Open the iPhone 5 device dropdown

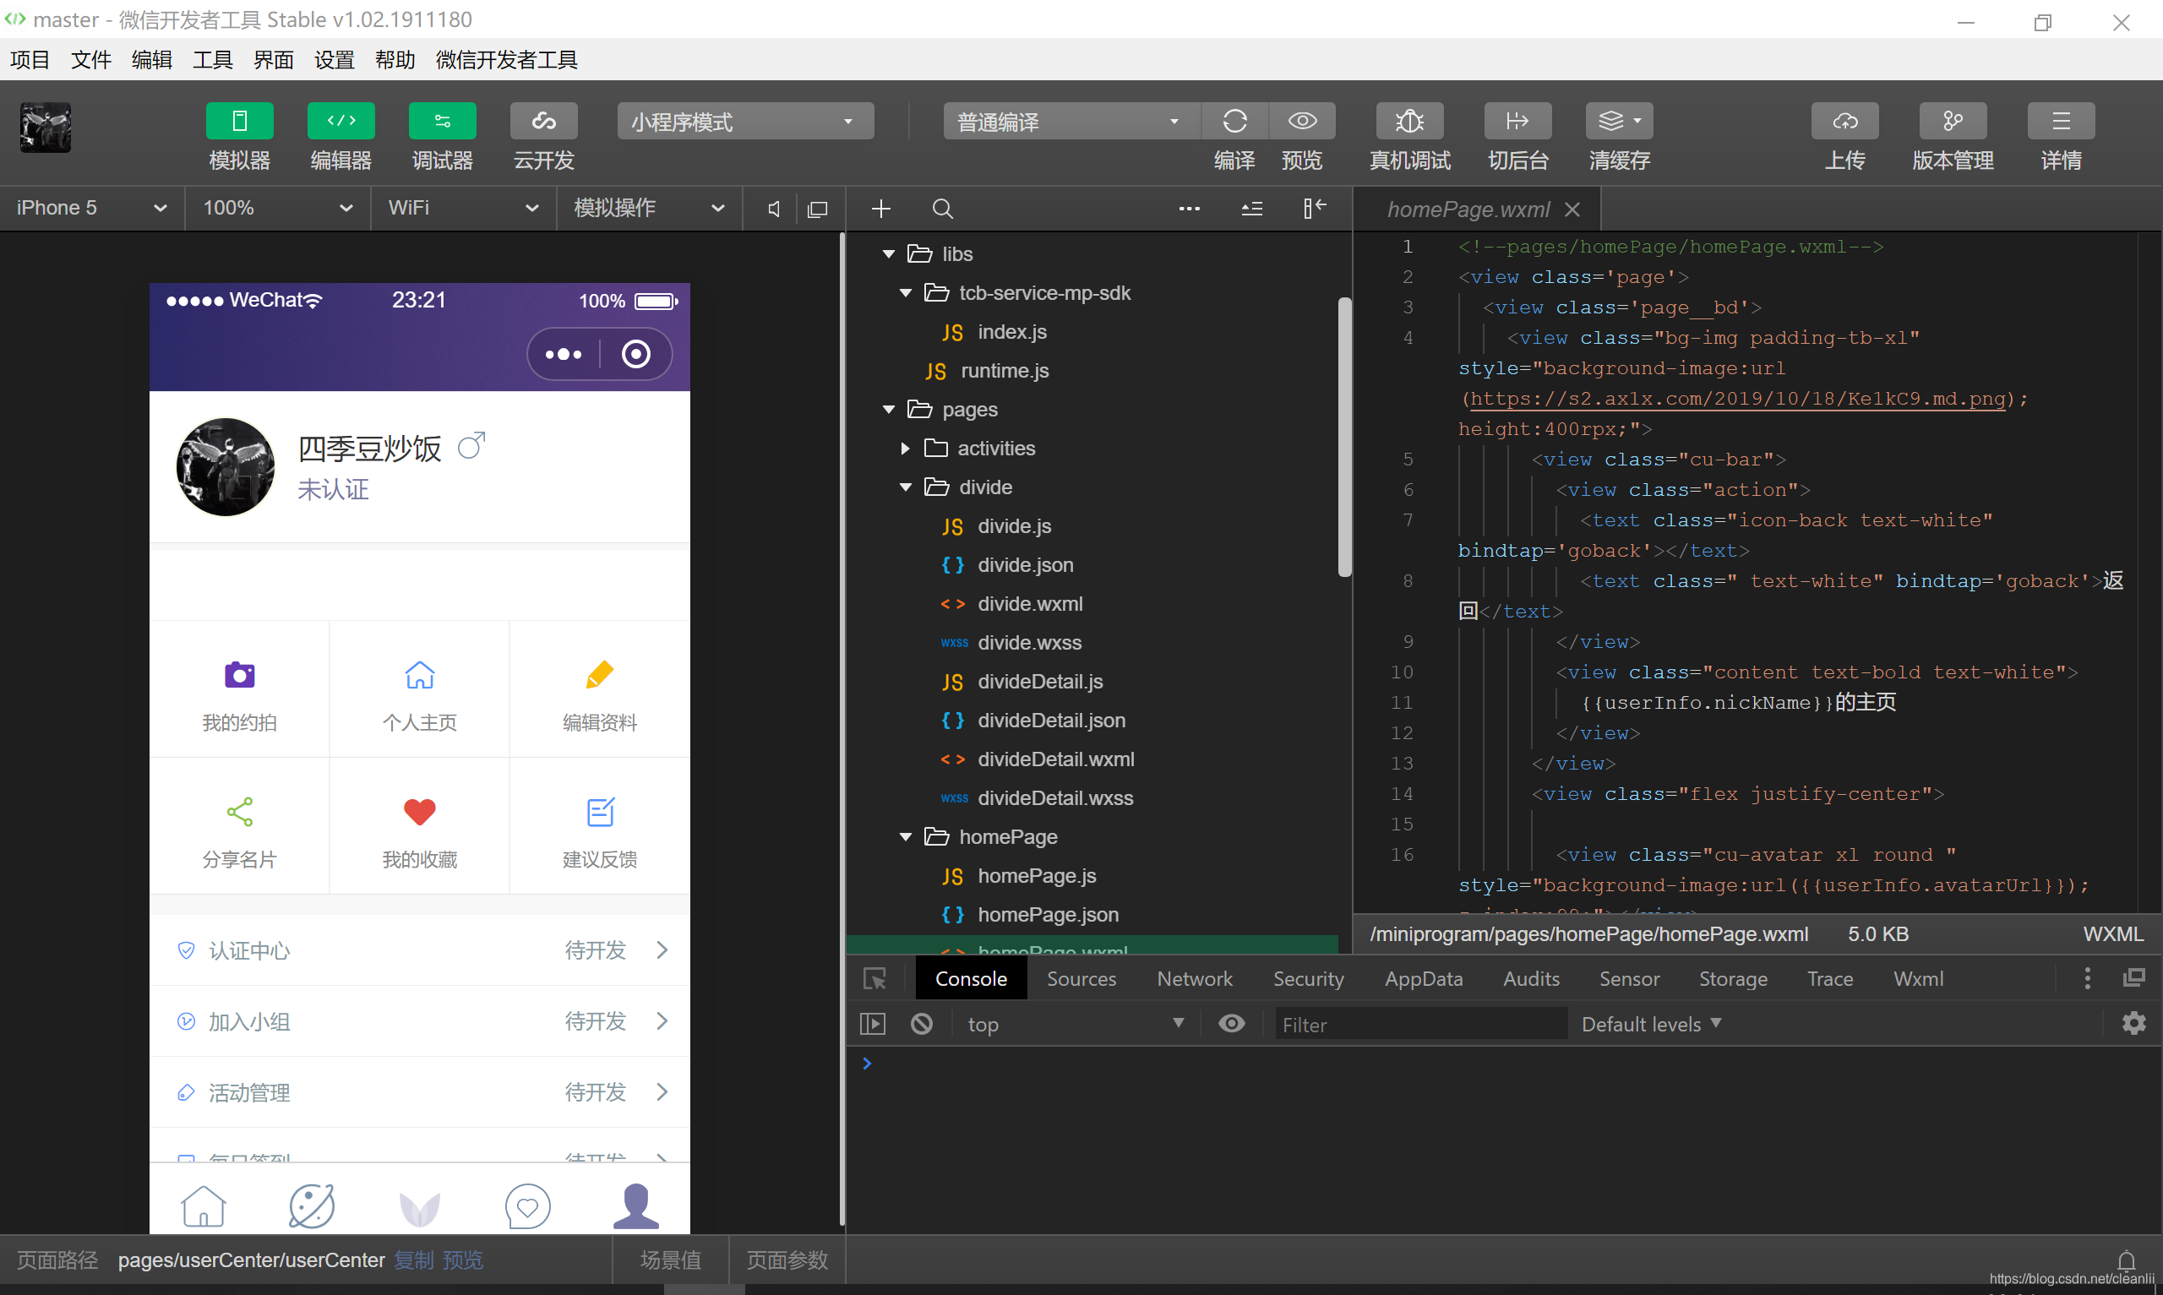click(91, 208)
